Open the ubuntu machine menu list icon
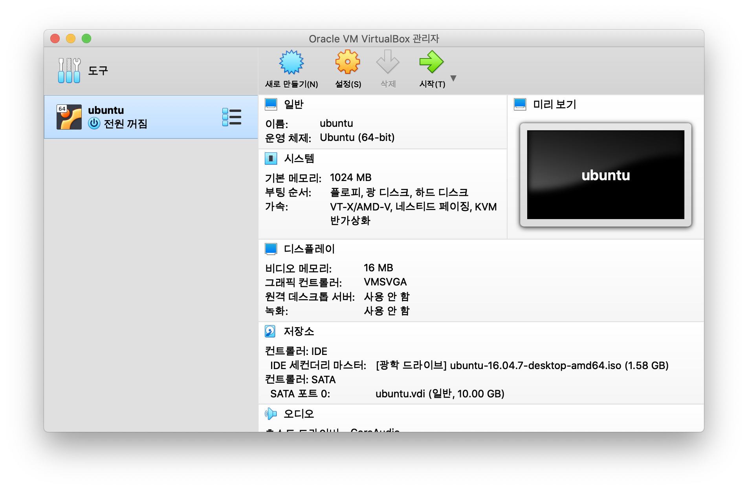The height and width of the screenshot is (490, 748). tap(232, 117)
